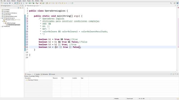Click the Back navigation arrow icon
The width and height of the screenshot is (179, 100).
[65, 3]
